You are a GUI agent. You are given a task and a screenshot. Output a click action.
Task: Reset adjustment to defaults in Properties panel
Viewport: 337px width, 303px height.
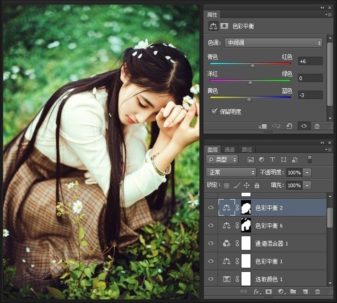click(x=289, y=126)
